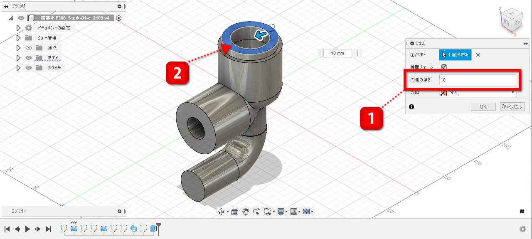Step timeline forward one feature

38,229
